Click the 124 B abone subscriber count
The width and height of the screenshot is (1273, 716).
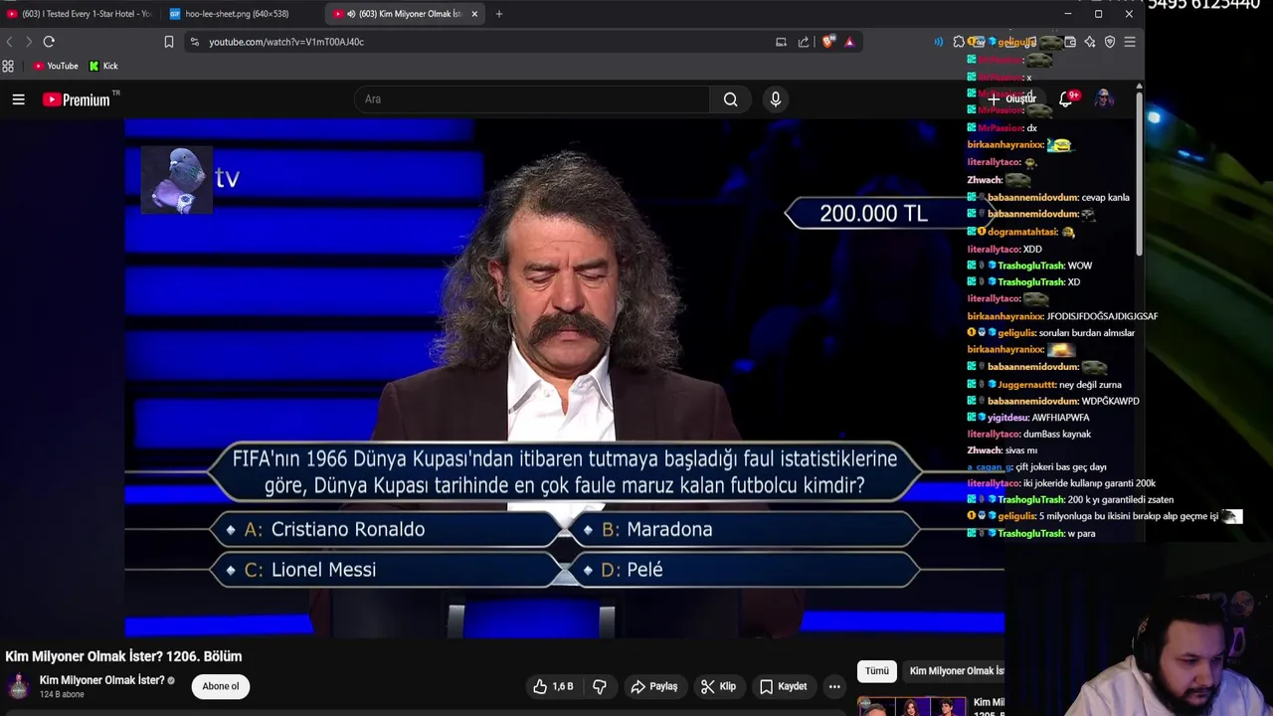62,694
